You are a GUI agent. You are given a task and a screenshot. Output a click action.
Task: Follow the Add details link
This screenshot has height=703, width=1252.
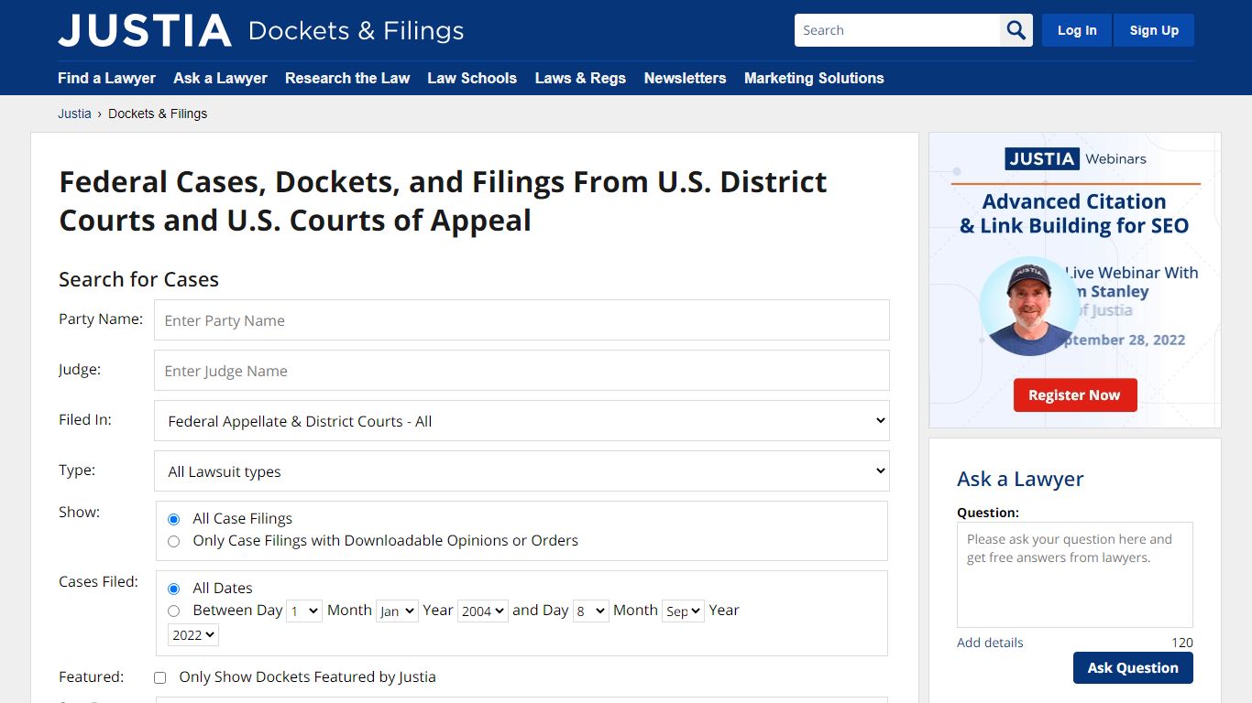click(990, 643)
